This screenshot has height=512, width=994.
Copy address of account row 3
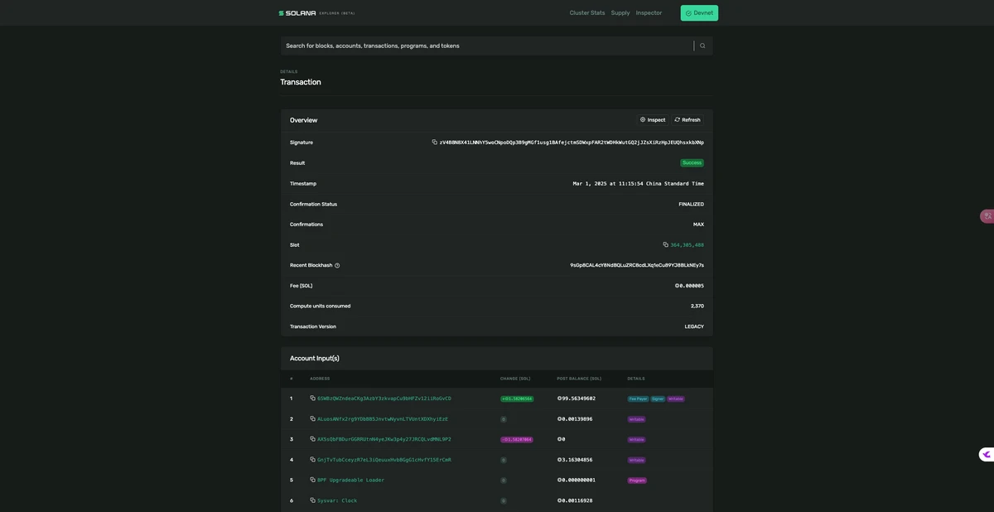pos(313,439)
